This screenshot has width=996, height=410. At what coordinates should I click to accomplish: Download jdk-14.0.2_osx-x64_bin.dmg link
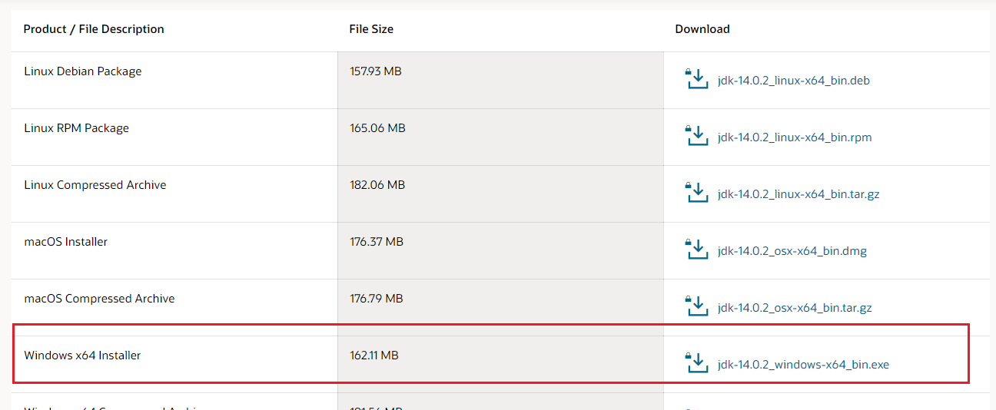coord(792,251)
